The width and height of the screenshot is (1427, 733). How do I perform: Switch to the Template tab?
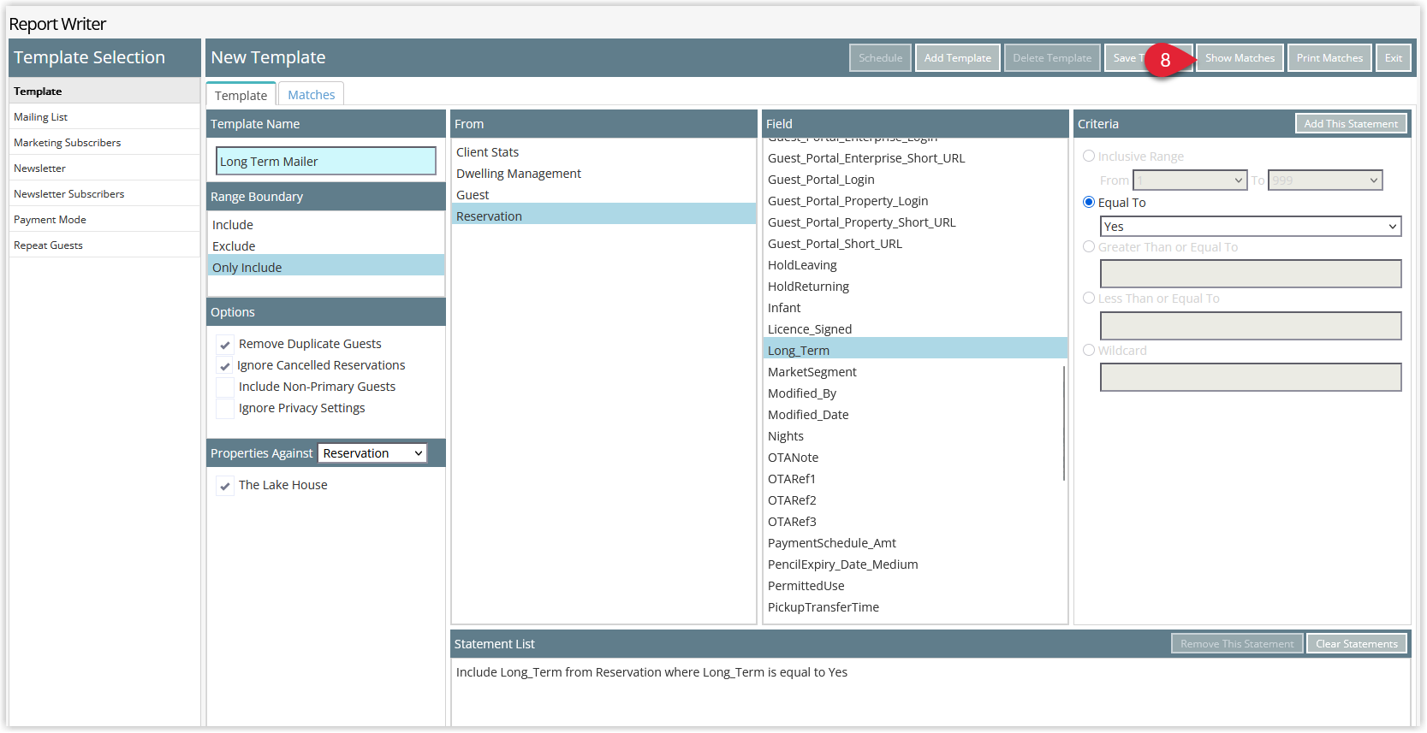(241, 95)
